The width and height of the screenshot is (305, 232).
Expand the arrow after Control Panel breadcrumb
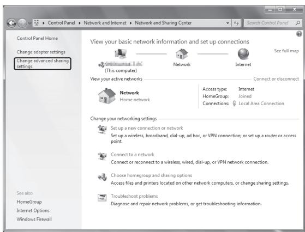pos(79,23)
